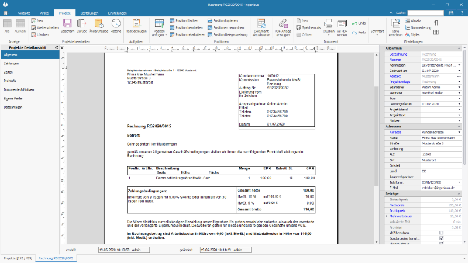This screenshot has height=263, width=468.
Task: Collapse the Allgemein properties section
Action: 459,48
